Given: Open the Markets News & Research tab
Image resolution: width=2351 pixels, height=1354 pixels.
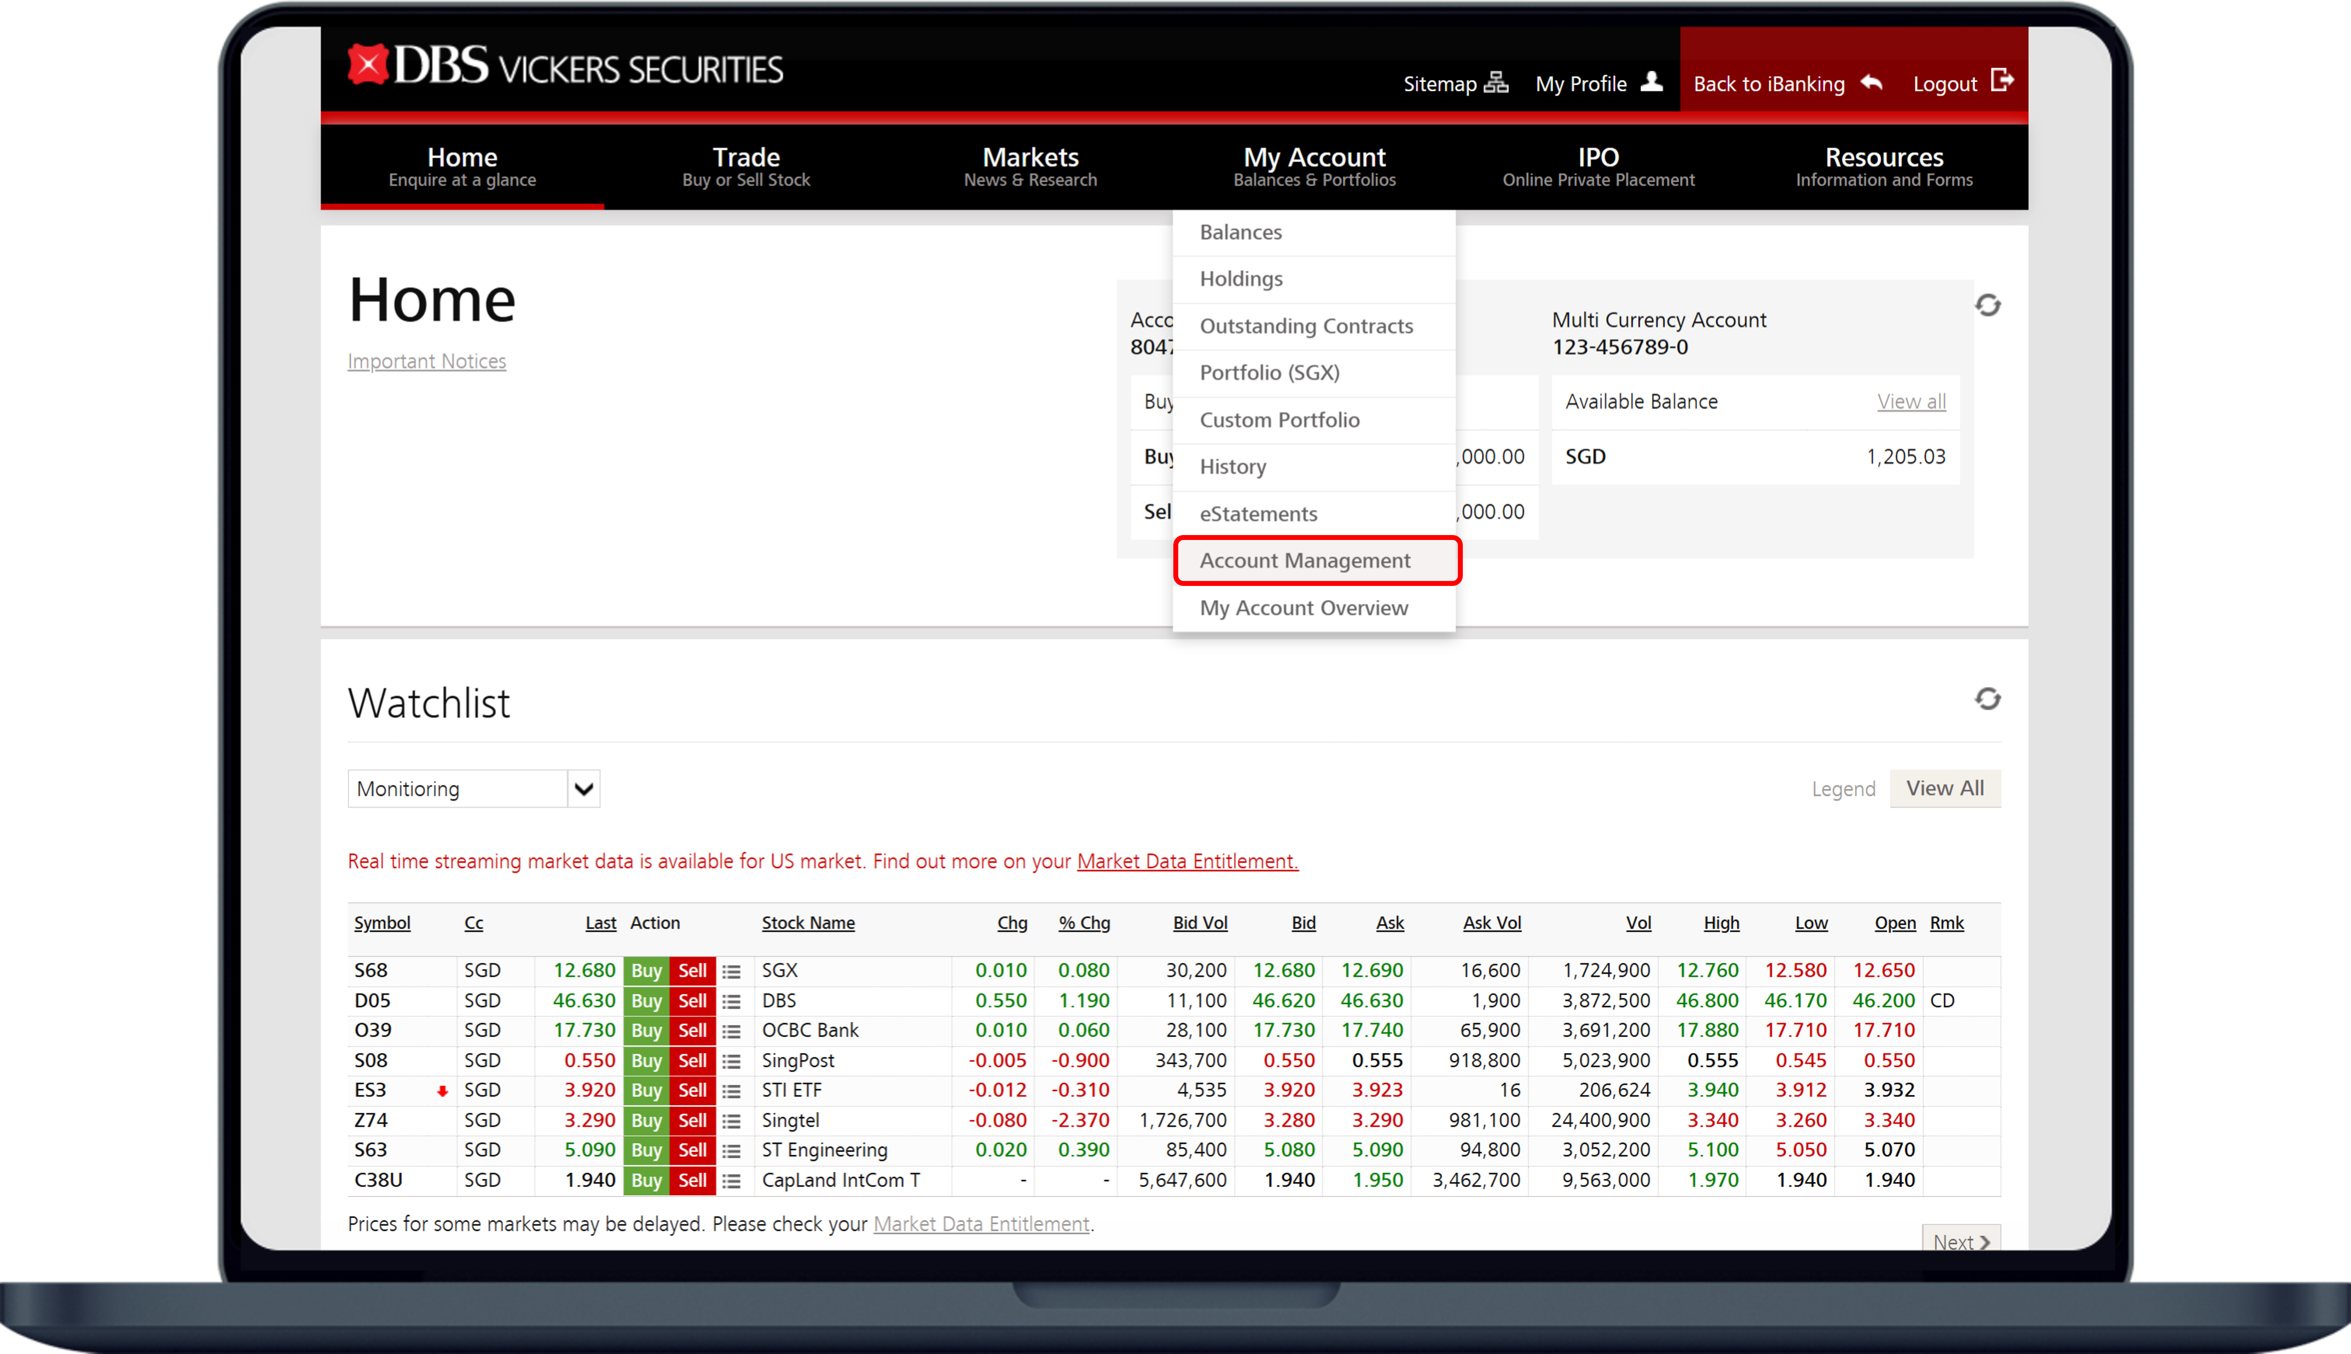Looking at the screenshot, I should [x=1030, y=166].
